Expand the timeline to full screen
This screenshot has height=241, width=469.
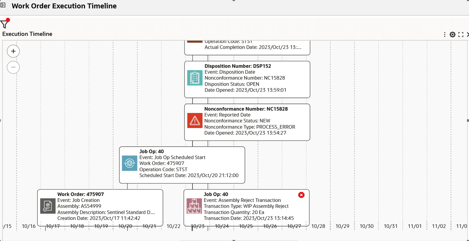(461, 34)
